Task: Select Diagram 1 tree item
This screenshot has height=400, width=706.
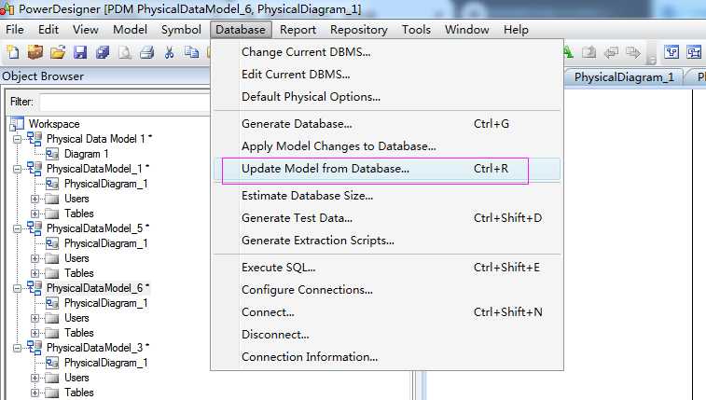Action: click(x=87, y=154)
